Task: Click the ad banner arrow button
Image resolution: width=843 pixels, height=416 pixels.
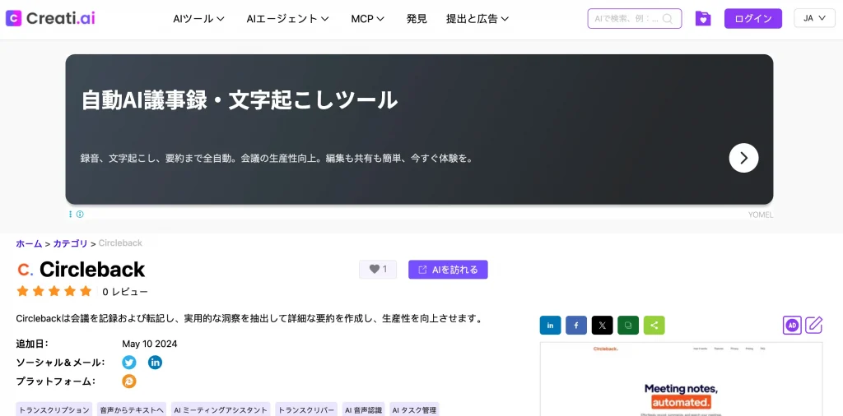Action: pyautogui.click(x=743, y=158)
